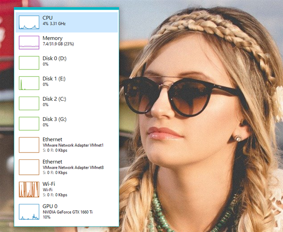
Task: Click the "Disk 2 (C:)" label
Action: (x=54, y=99)
